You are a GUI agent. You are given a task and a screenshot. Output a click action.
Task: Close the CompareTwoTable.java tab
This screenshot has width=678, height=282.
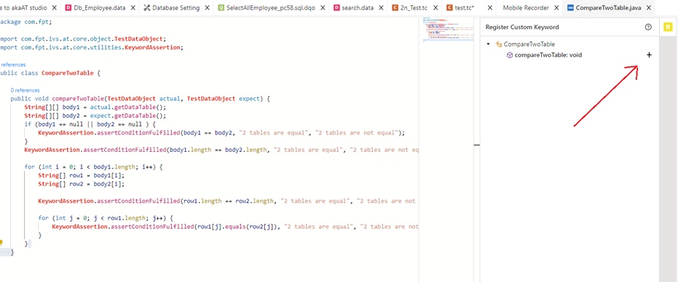649,8
